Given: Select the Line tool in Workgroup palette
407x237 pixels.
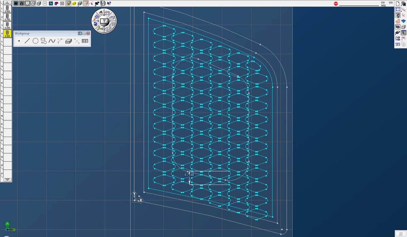Looking at the screenshot, I should pos(27,41).
